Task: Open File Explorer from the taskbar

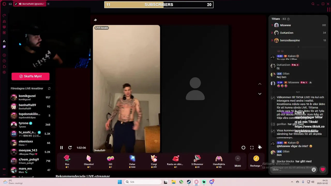Action: point(174,182)
